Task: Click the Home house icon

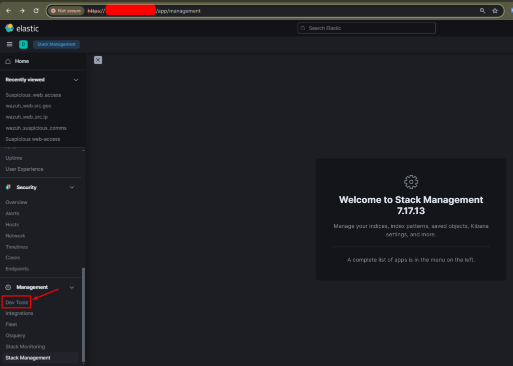Action: 8,61
